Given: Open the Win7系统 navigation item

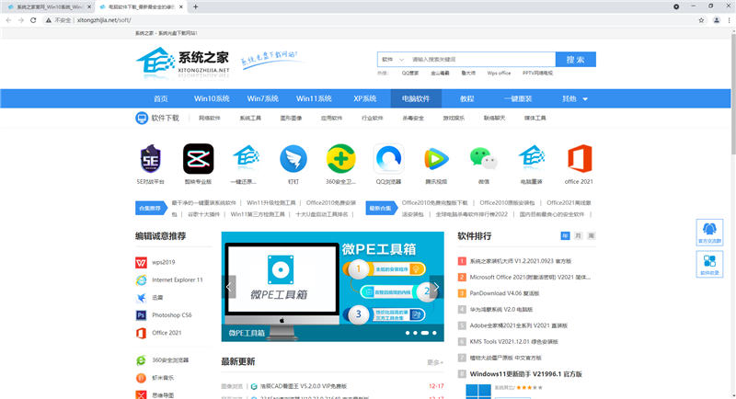Looking at the screenshot, I should (263, 98).
